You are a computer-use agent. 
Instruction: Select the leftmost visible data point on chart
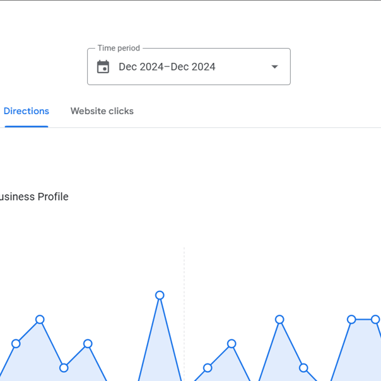tap(16, 344)
